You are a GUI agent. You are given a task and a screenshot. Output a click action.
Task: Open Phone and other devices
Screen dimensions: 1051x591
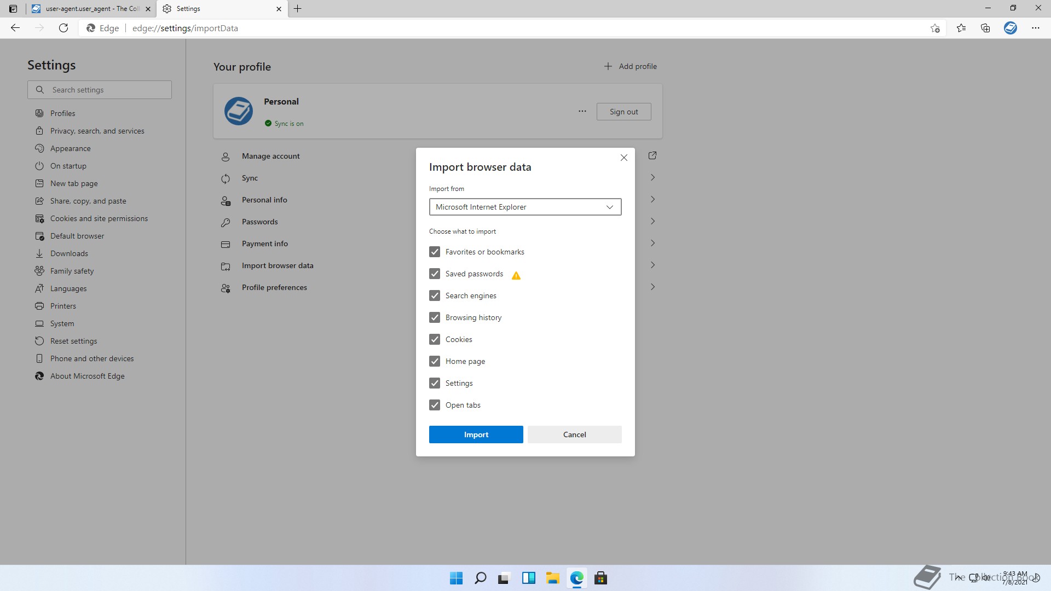pos(91,358)
